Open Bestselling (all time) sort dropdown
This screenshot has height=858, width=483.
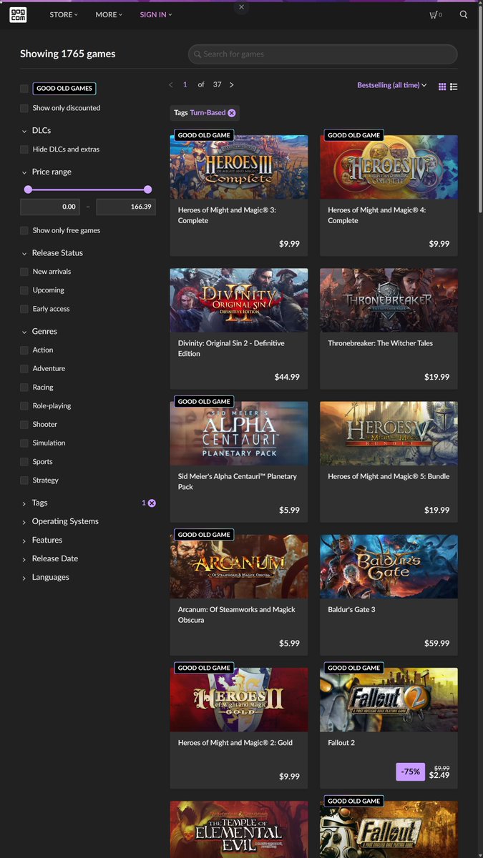(x=392, y=85)
